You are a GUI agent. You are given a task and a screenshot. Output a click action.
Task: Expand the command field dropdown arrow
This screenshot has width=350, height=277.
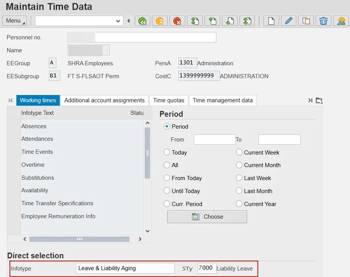click(x=118, y=21)
